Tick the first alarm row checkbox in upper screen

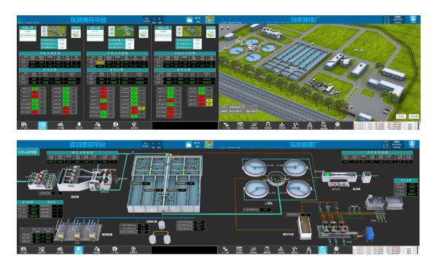pyautogui.click(x=355, y=124)
